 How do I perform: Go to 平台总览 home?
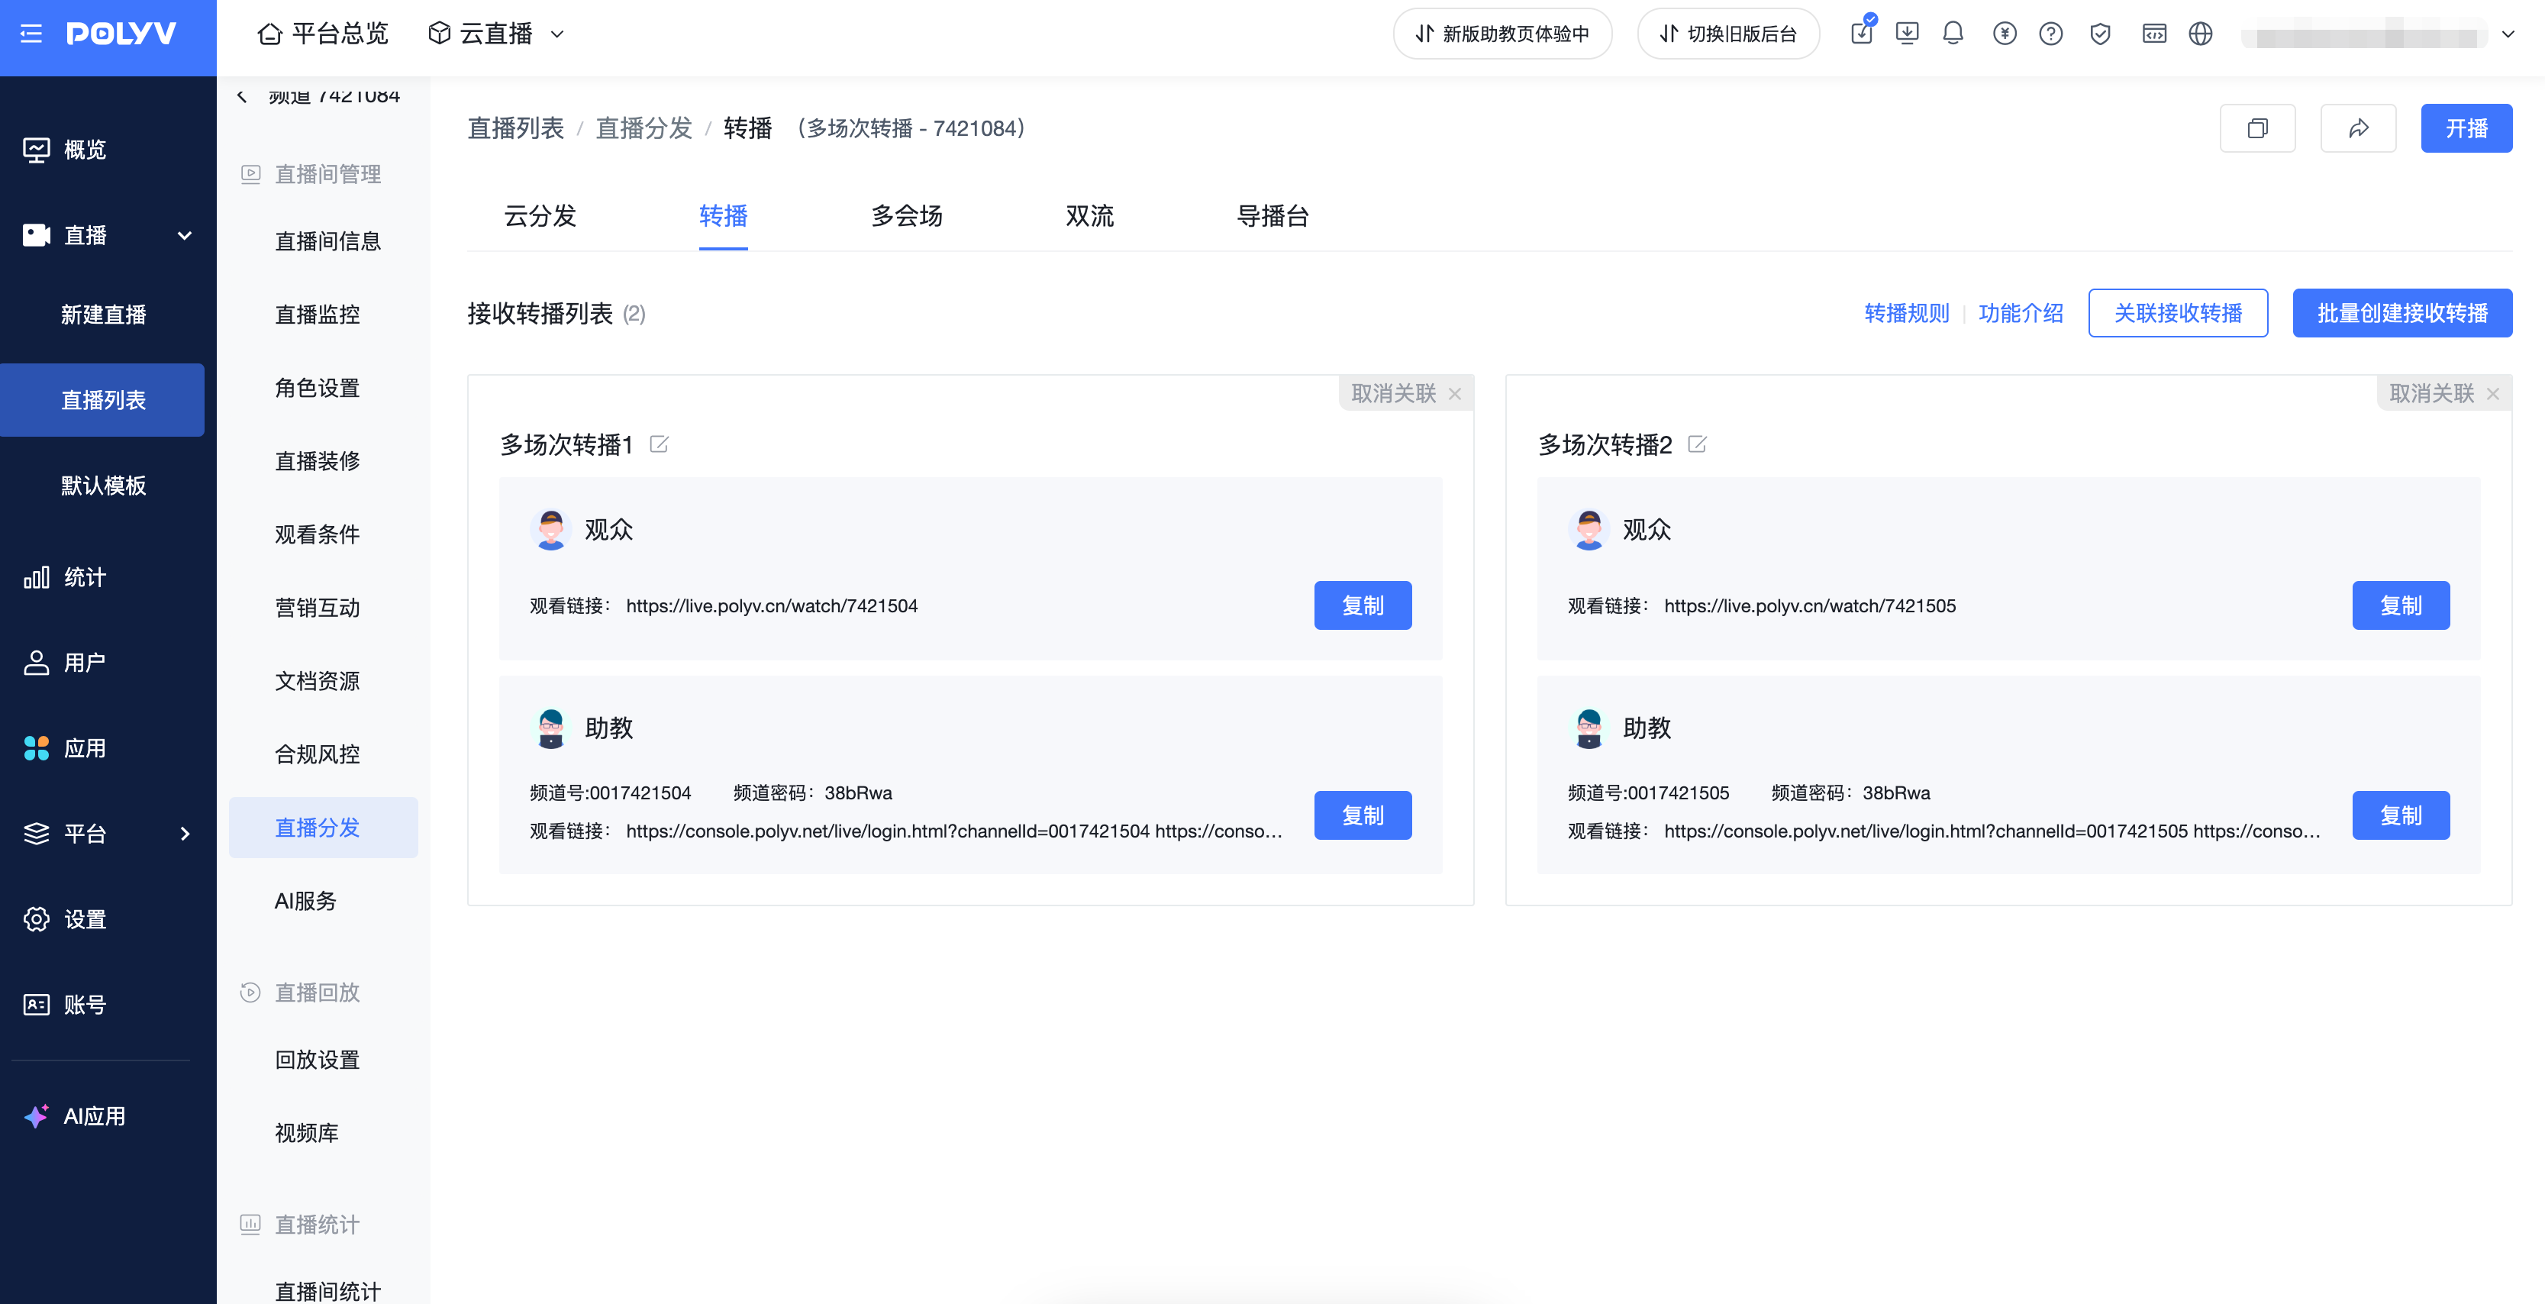coord(323,34)
